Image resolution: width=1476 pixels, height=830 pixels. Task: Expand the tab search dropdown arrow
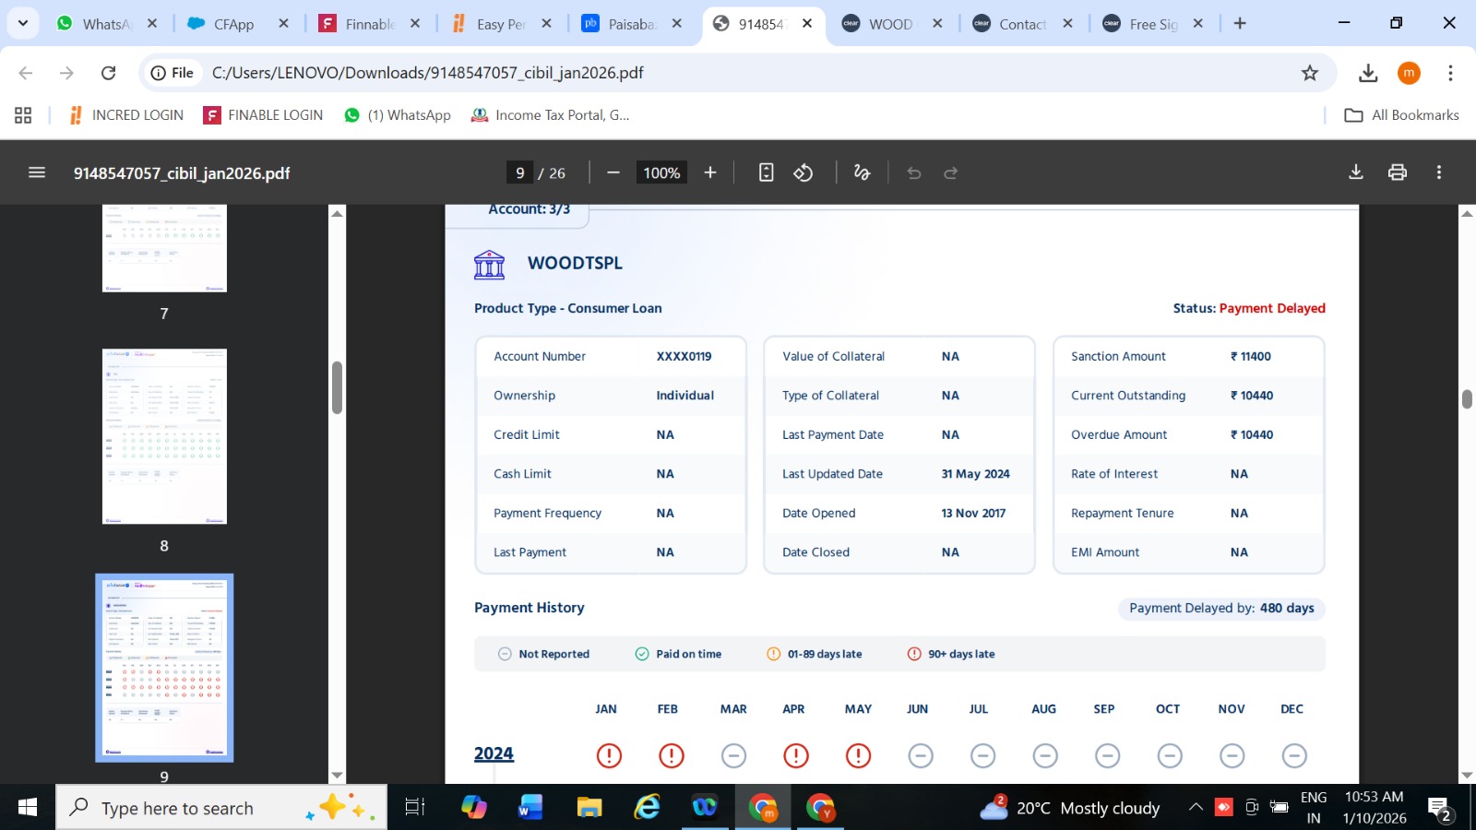(23, 23)
